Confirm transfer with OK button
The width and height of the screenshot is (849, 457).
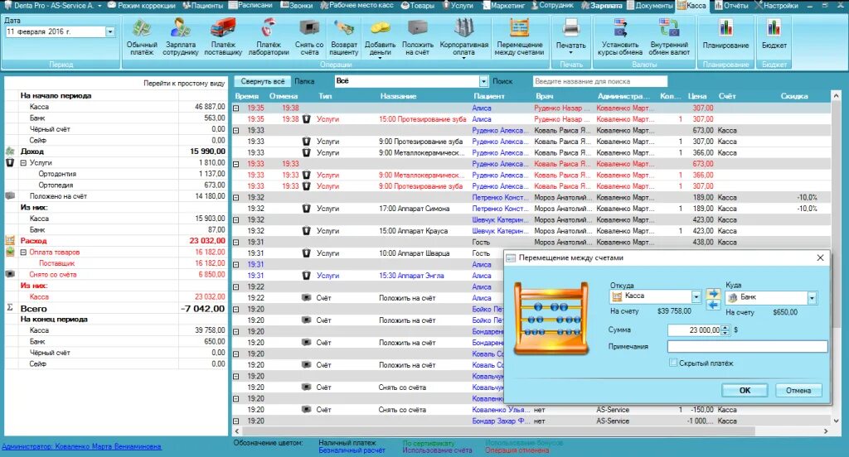pos(745,390)
